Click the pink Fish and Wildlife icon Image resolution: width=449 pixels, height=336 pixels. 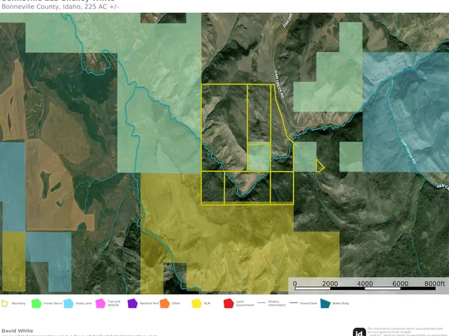(100, 304)
